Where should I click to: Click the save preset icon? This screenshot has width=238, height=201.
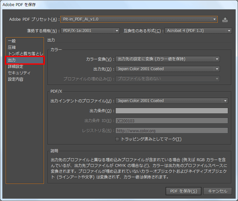pyautogui.click(x=225, y=19)
